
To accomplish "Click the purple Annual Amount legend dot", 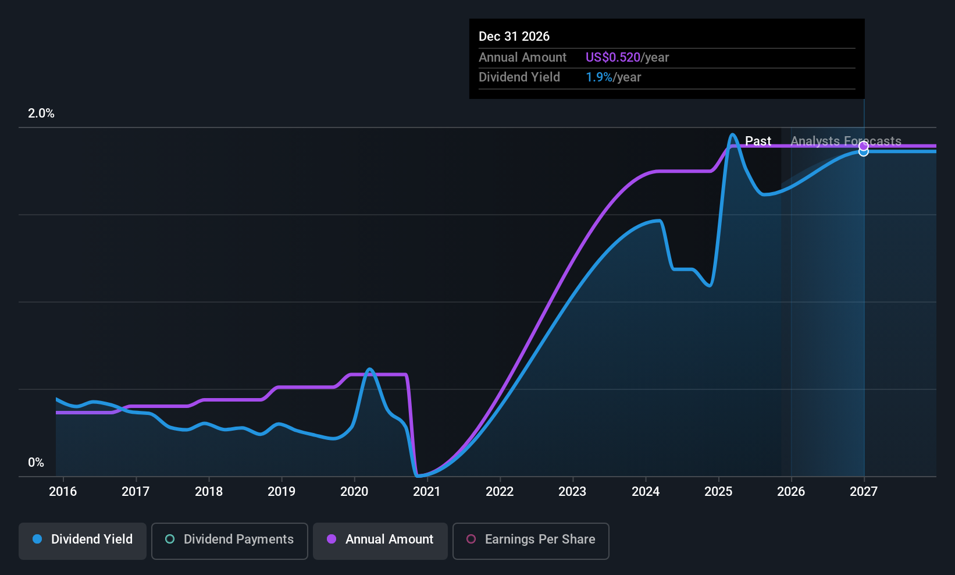I will tap(332, 539).
